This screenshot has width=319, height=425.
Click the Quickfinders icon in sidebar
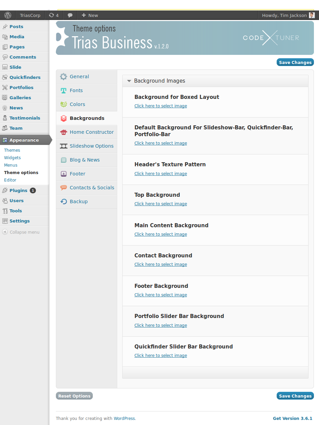click(5, 77)
